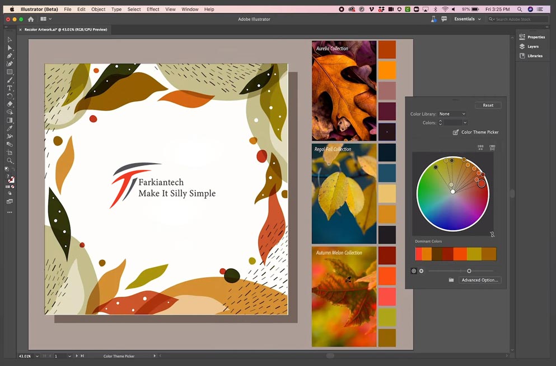Expand the Colors count dropdown
This screenshot has width=556, height=366.
(465, 122)
